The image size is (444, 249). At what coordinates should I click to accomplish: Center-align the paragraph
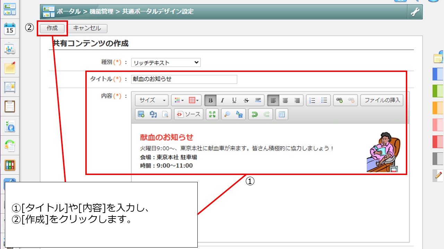(285, 100)
